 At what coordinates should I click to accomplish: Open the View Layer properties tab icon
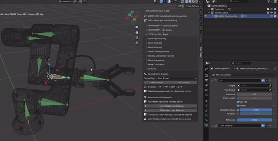coord(206,85)
